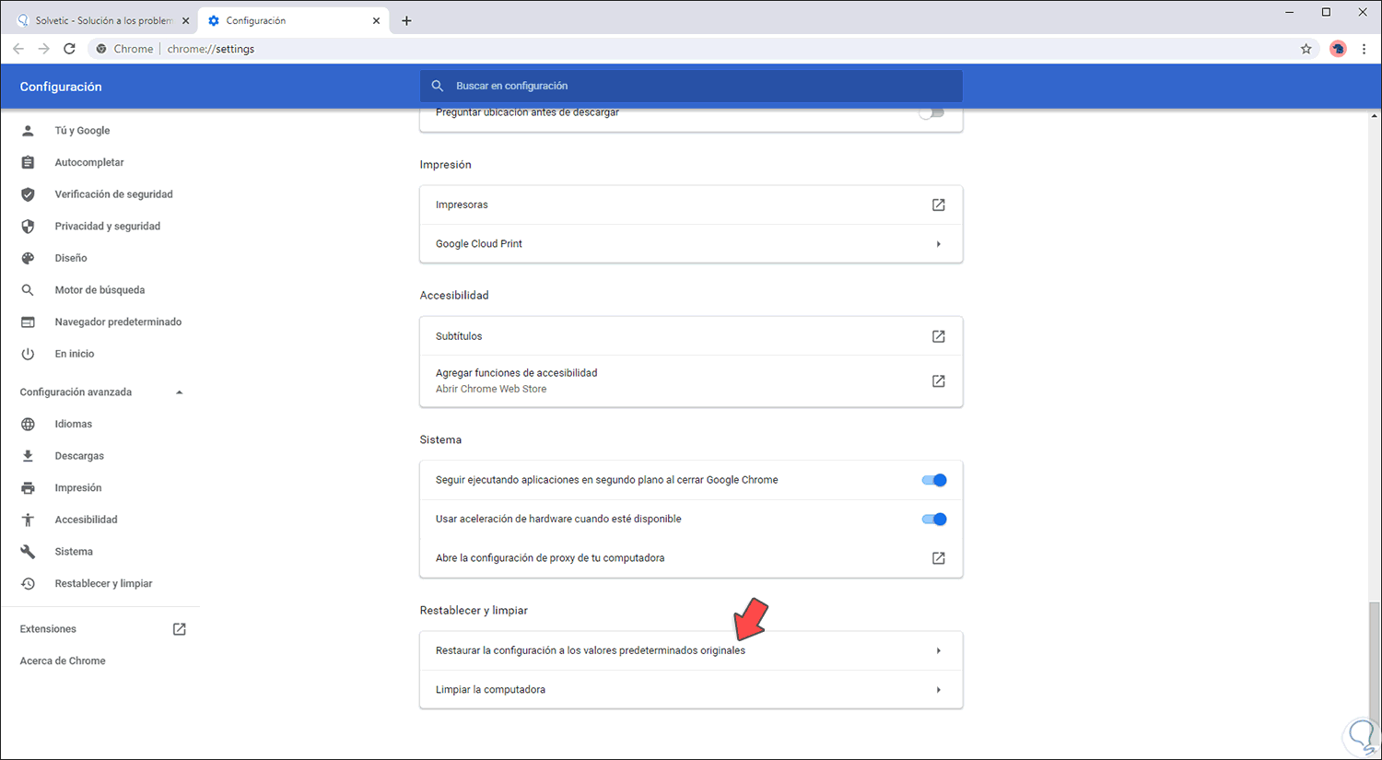This screenshot has width=1382, height=760.
Task: Click the Diseño palette icon
Action: point(28,258)
